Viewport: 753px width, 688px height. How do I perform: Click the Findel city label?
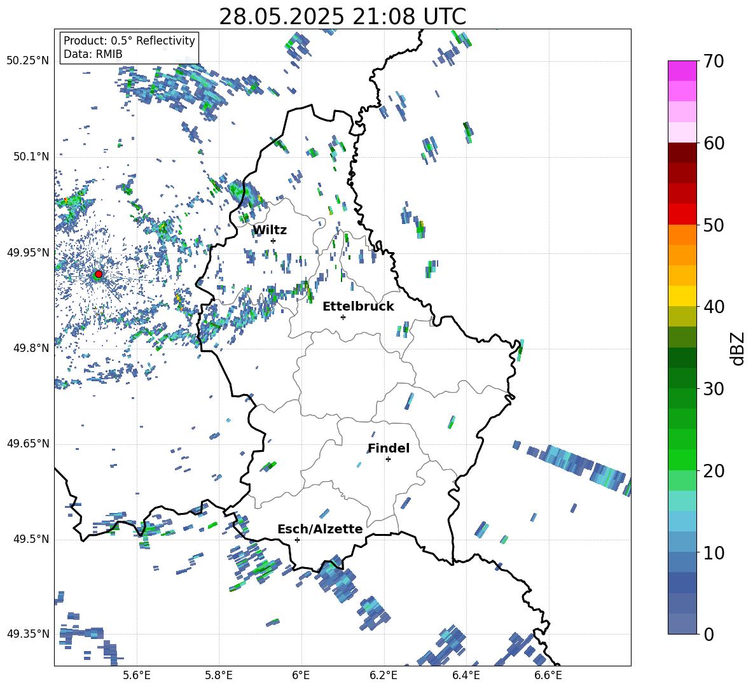tap(389, 448)
